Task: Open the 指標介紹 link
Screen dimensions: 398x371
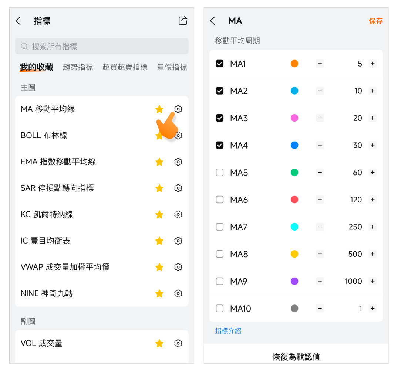Action: click(228, 331)
